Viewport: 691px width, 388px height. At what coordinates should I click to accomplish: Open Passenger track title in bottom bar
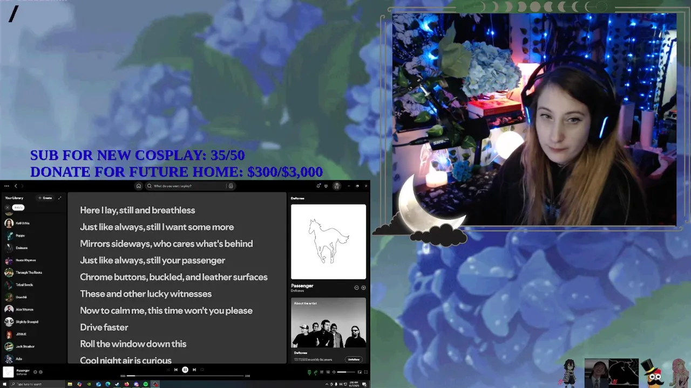(23, 370)
